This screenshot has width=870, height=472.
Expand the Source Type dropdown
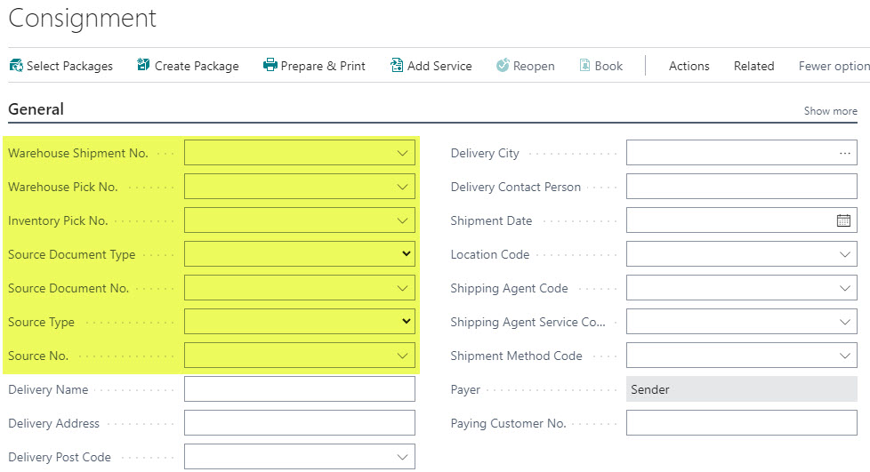click(407, 321)
